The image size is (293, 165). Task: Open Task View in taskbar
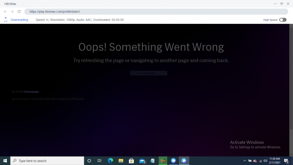coord(99,161)
